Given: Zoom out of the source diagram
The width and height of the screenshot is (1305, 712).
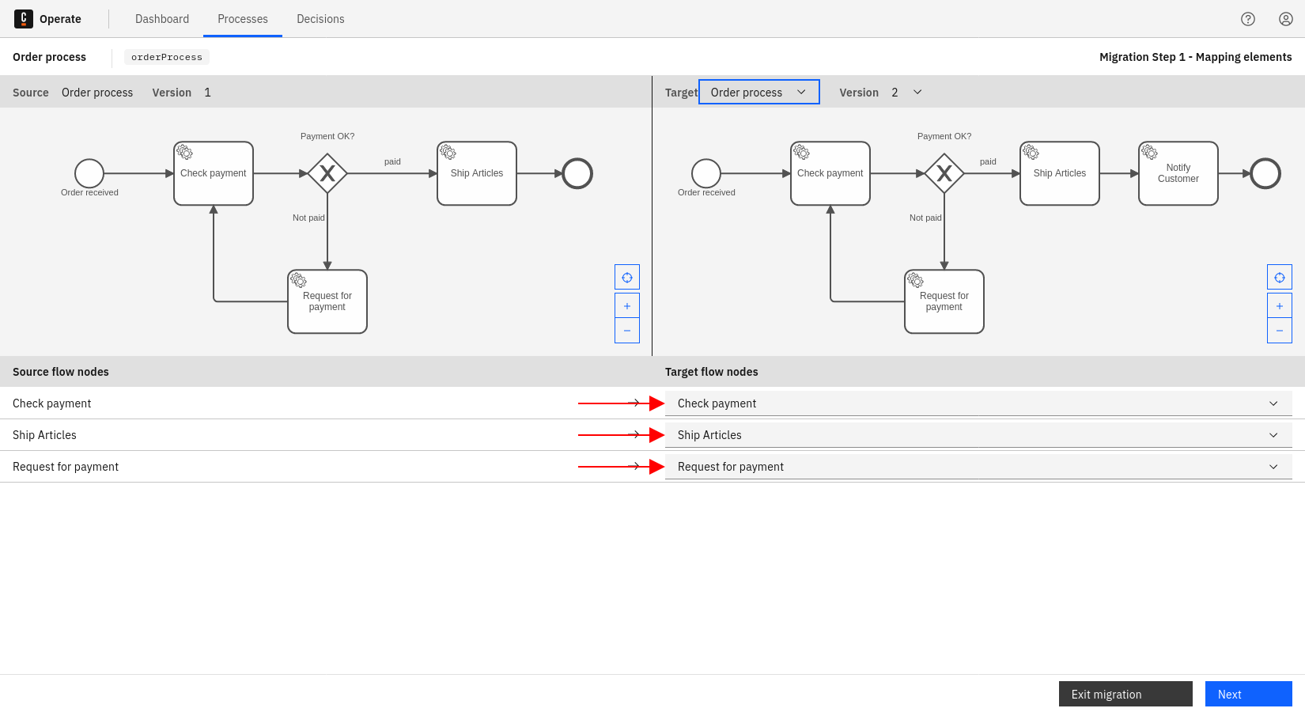Looking at the screenshot, I should pyautogui.click(x=626, y=330).
